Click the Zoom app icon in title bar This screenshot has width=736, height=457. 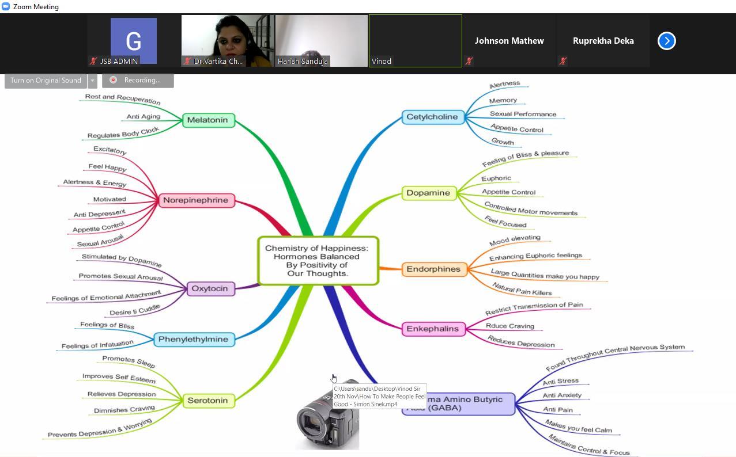pos(6,7)
